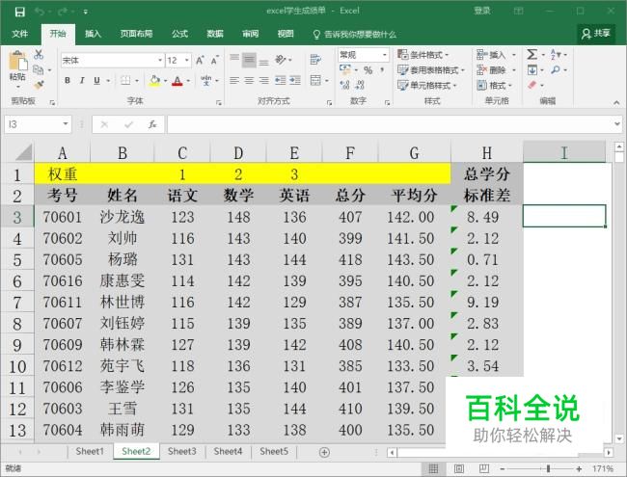Click the Clear eraser icon
Viewport: 627px width, 477px height.
(x=532, y=85)
